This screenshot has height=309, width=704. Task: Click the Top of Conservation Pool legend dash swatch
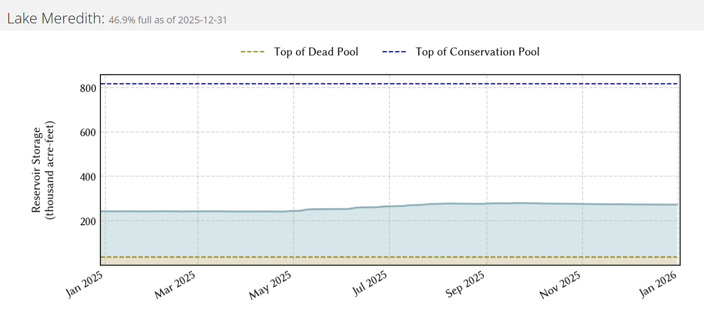coord(394,52)
